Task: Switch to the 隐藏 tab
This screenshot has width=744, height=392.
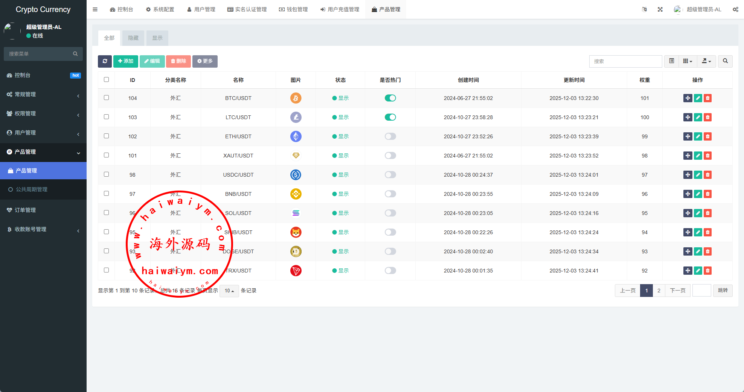Action: click(x=133, y=38)
